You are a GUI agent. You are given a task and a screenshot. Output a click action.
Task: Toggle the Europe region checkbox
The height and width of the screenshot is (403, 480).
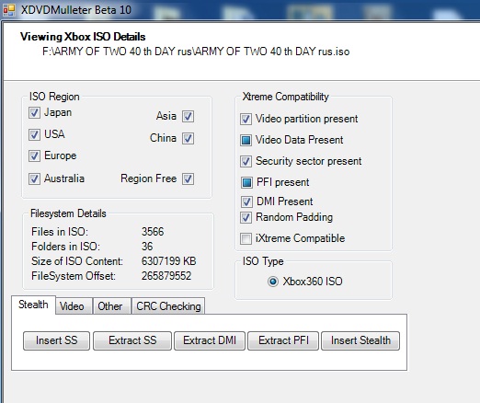(x=34, y=155)
